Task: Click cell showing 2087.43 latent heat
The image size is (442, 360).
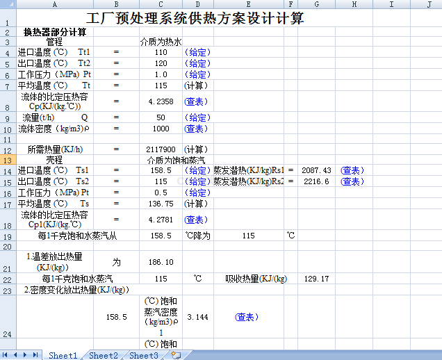Action: (316, 170)
